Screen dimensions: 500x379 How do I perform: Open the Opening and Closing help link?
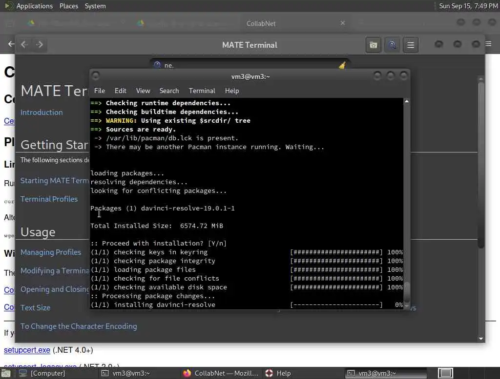[x=55, y=289]
